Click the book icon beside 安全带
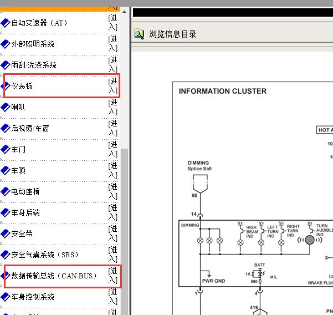This screenshot has width=333, height=315. click(6, 233)
